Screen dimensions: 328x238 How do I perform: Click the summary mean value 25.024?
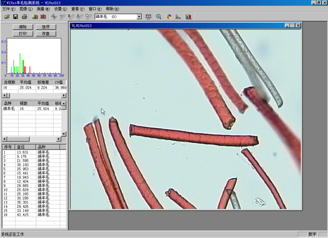26,88
